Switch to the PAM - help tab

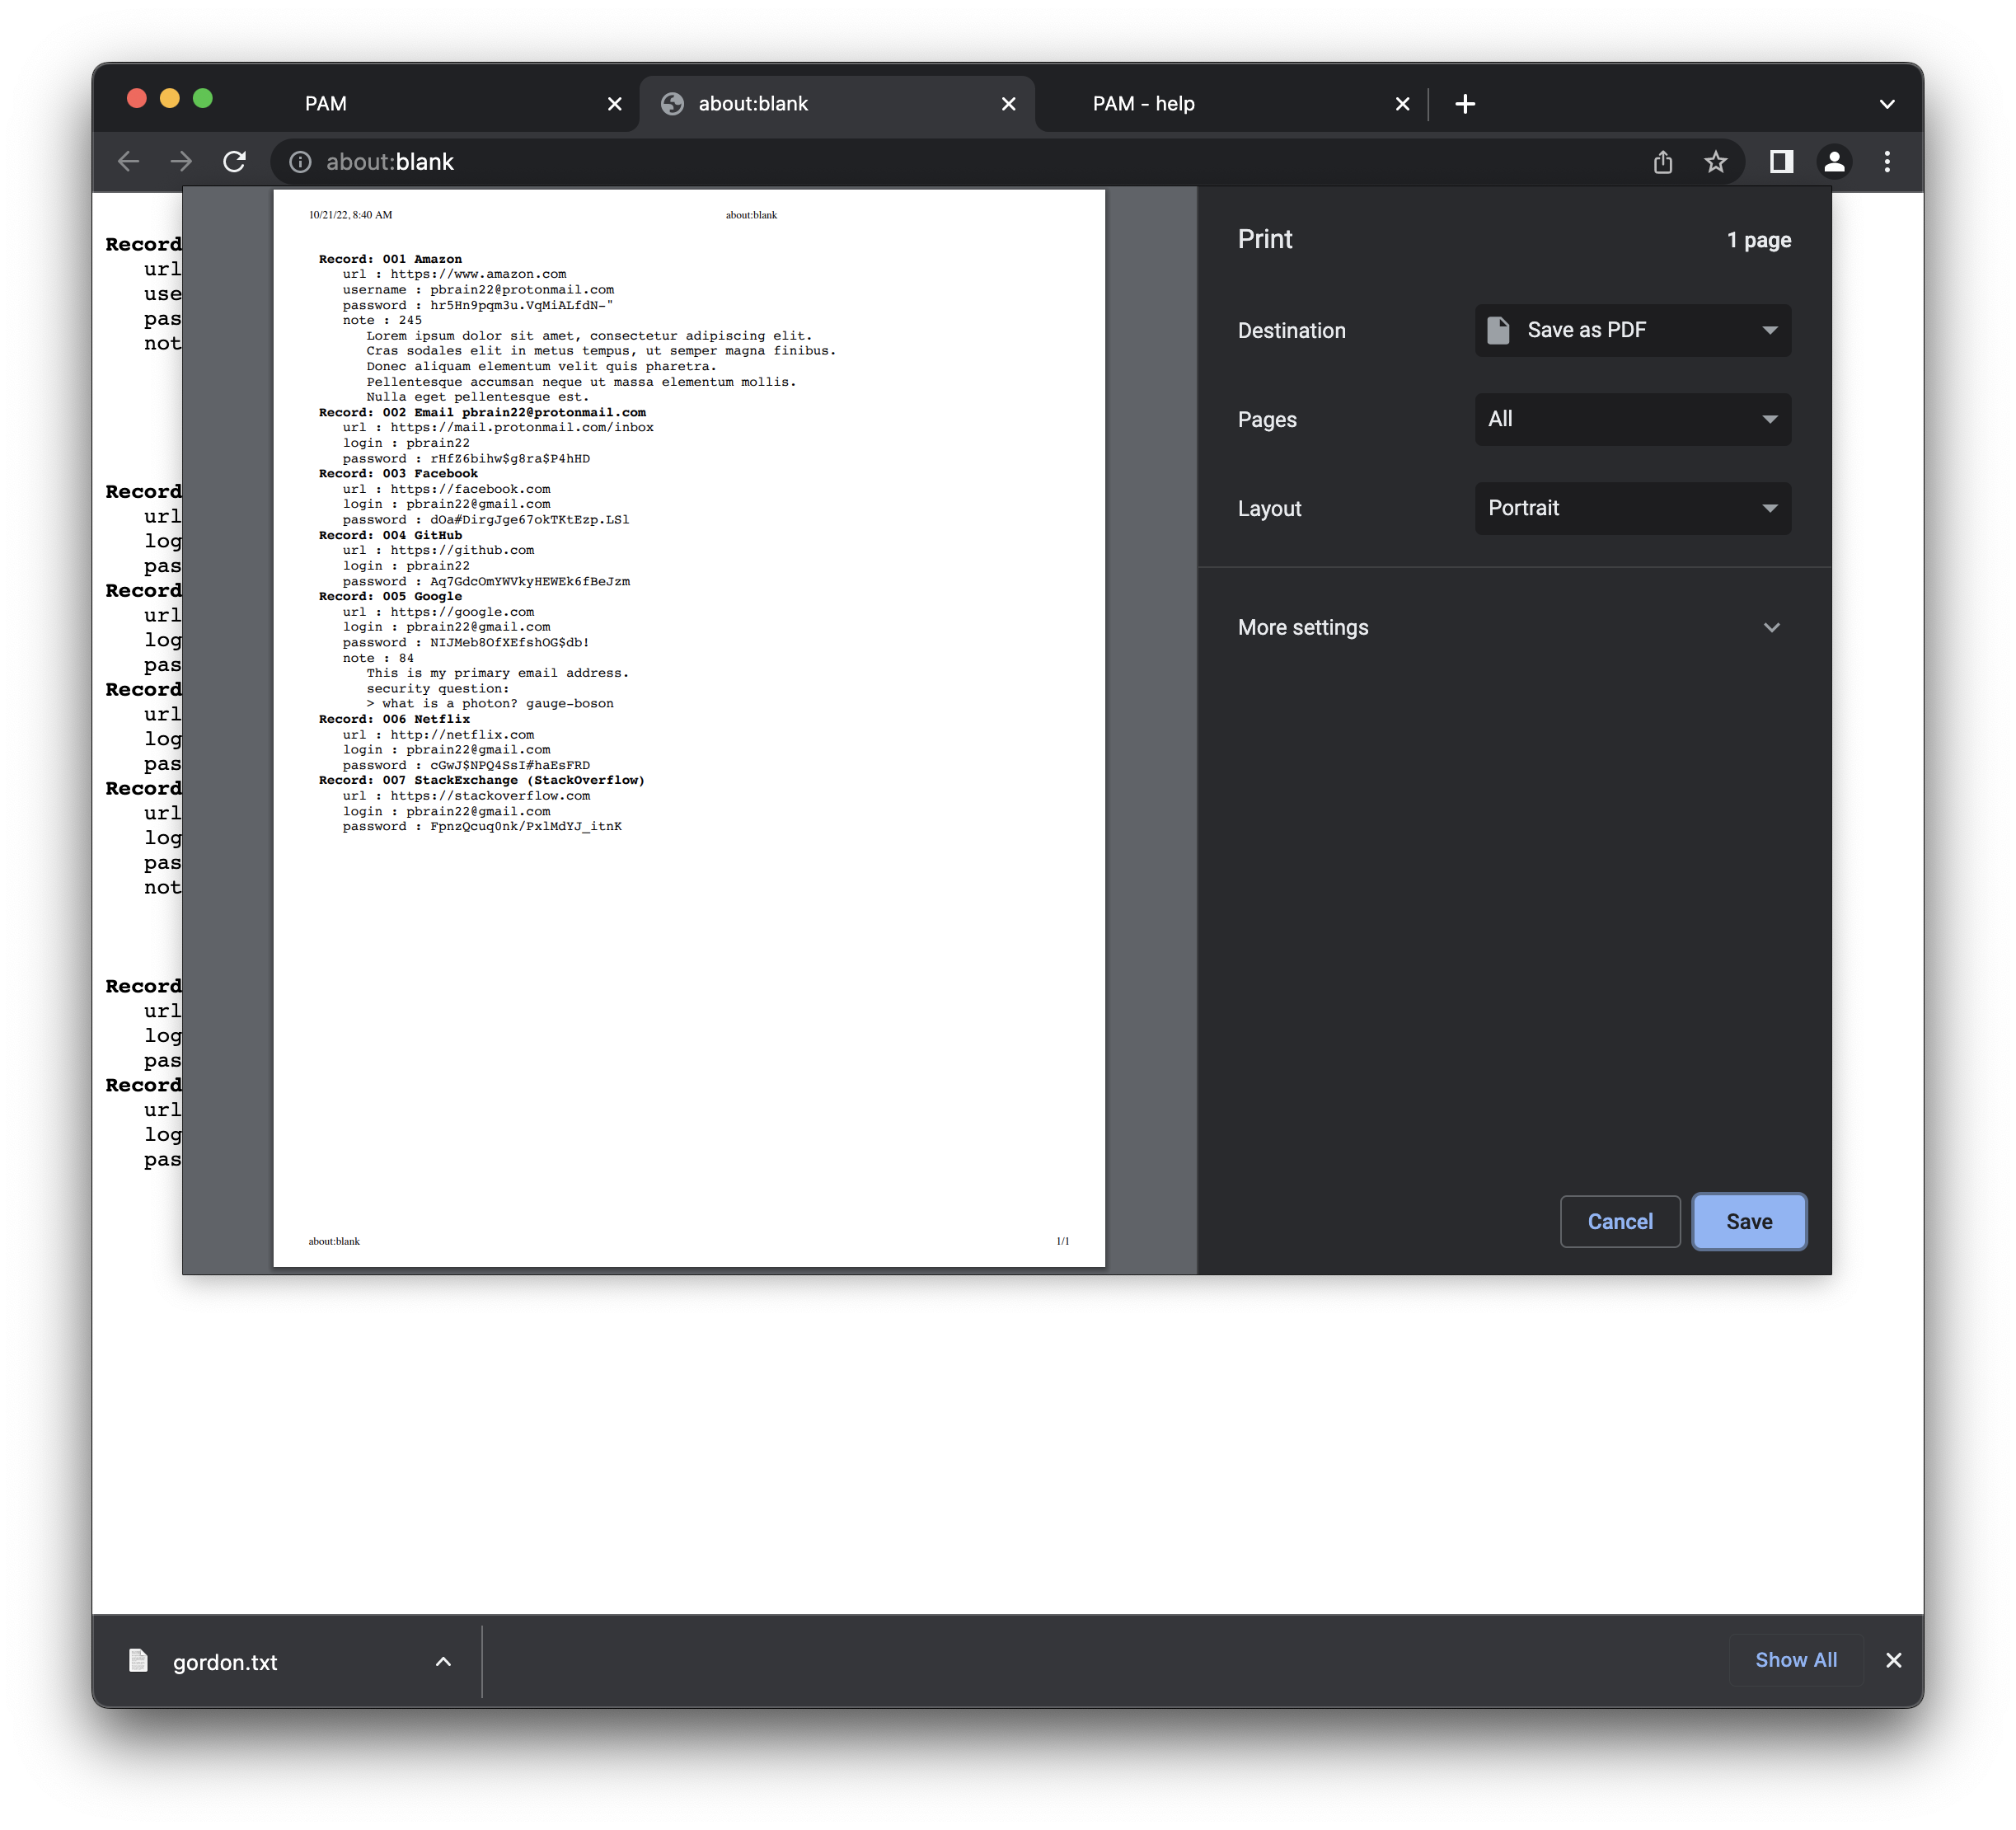point(1231,104)
